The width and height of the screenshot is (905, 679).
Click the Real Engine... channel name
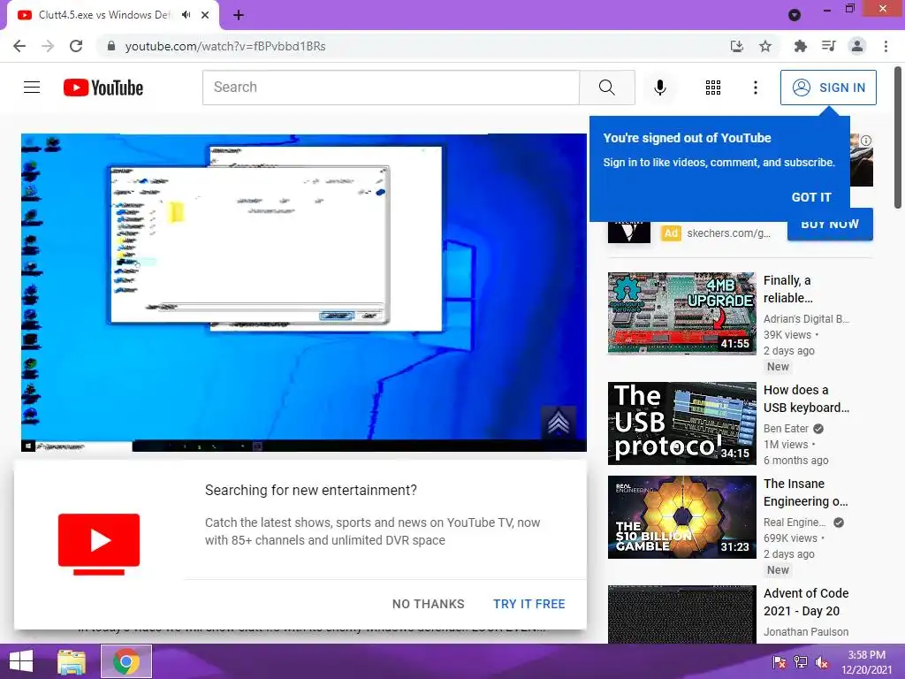point(795,522)
